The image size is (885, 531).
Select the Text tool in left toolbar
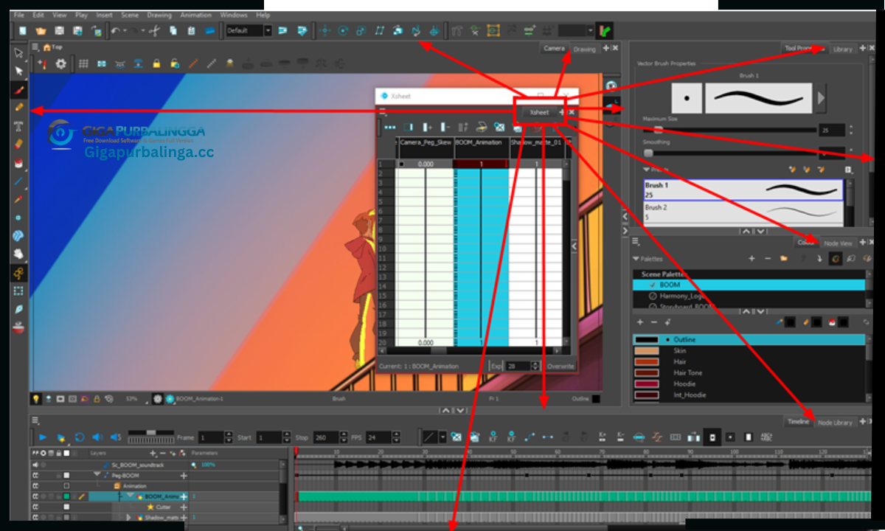click(x=19, y=126)
